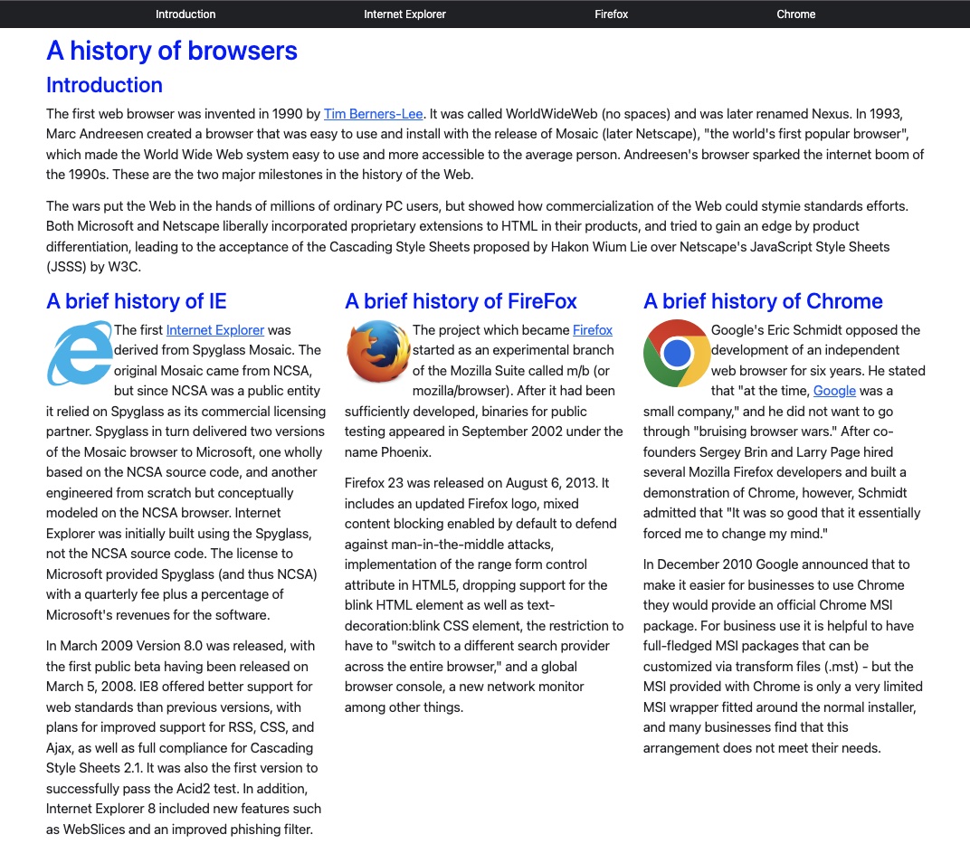This screenshot has height=844, width=970.
Task: Go to Introduction in the top navigation bar
Action: [185, 14]
